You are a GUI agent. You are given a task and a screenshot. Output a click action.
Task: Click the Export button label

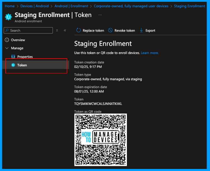[150, 31]
